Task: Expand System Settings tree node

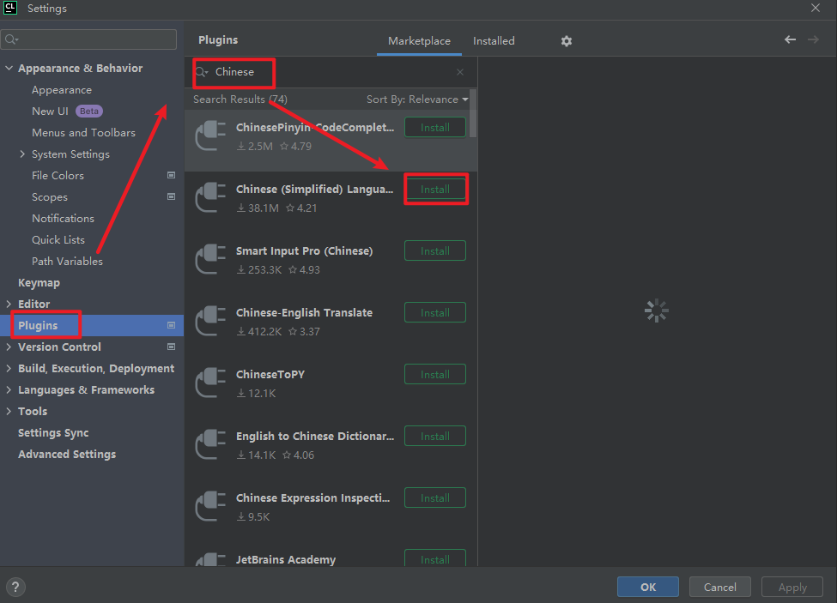Action: coord(21,154)
